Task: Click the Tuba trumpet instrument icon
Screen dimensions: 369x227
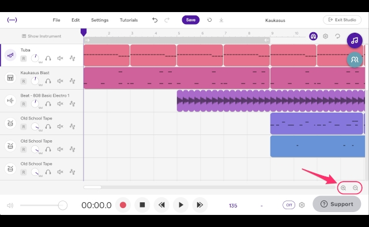Action: click(x=10, y=55)
